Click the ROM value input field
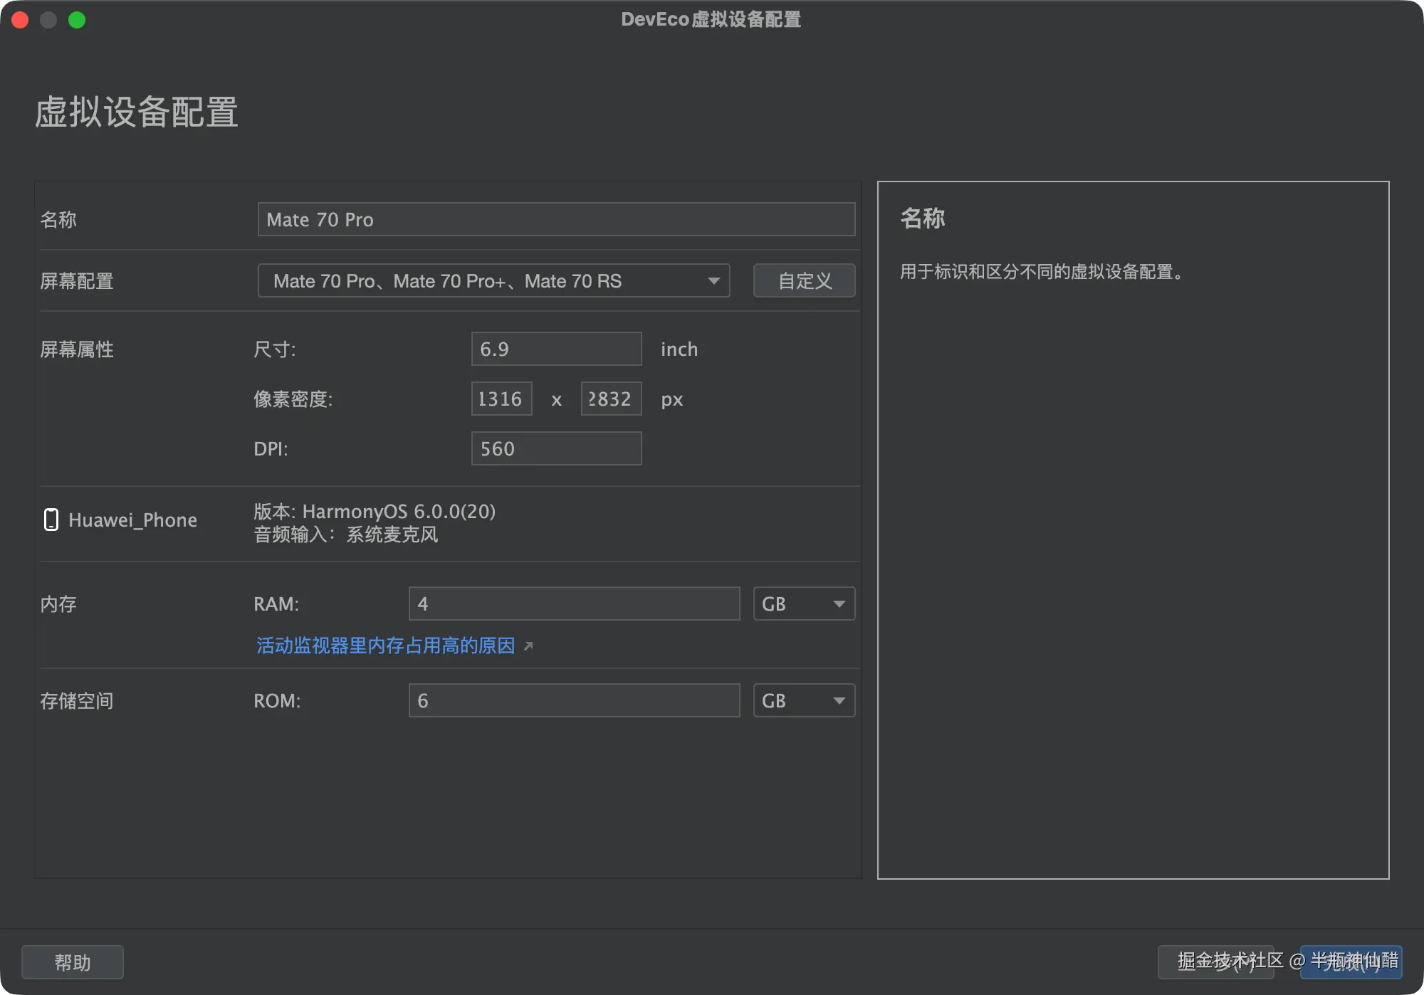1424x995 pixels. 574,701
